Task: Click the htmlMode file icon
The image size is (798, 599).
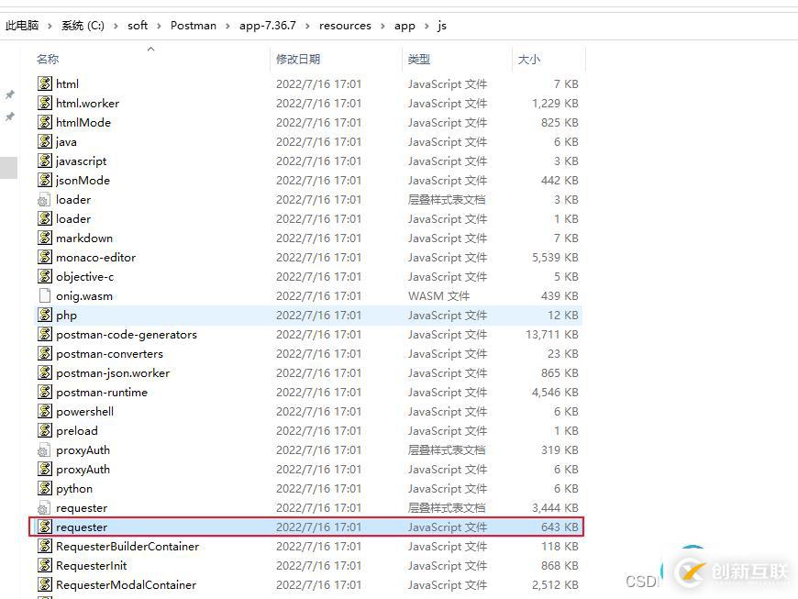Action: [x=45, y=122]
